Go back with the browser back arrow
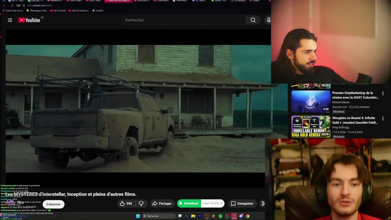The width and height of the screenshot is (391, 220). pyautogui.click(x=4, y=5)
